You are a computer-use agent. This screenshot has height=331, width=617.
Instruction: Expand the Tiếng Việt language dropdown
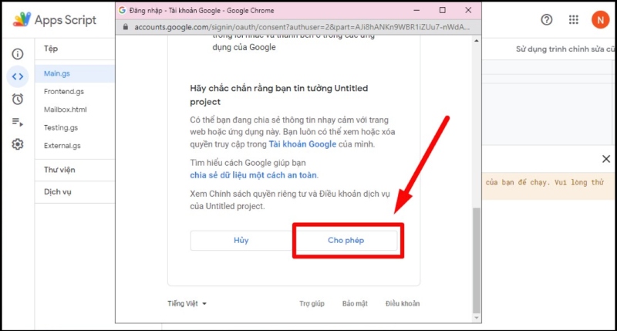[187, 303]
